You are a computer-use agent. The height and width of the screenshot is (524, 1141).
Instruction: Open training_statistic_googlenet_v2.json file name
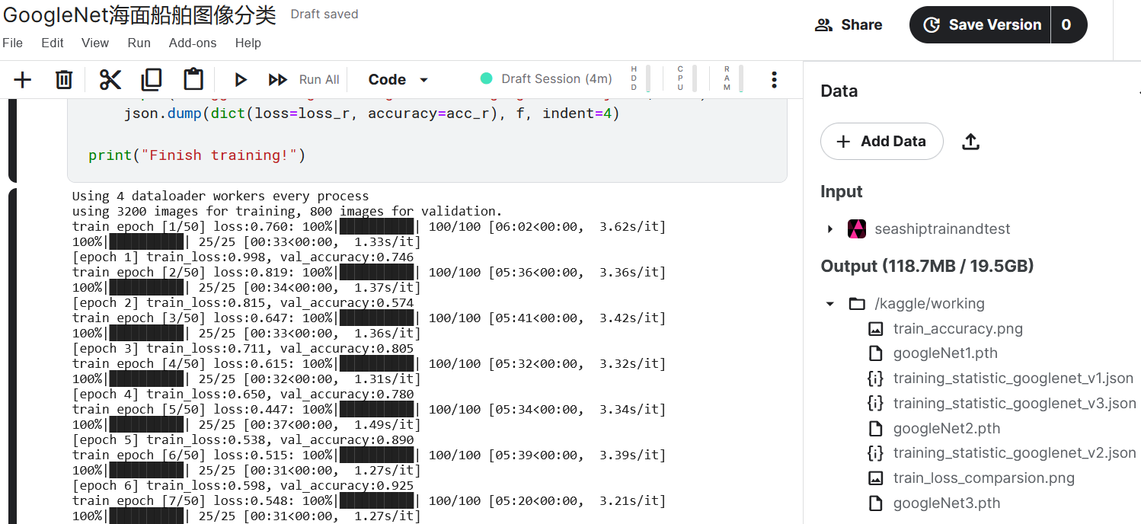[1015, 453]
